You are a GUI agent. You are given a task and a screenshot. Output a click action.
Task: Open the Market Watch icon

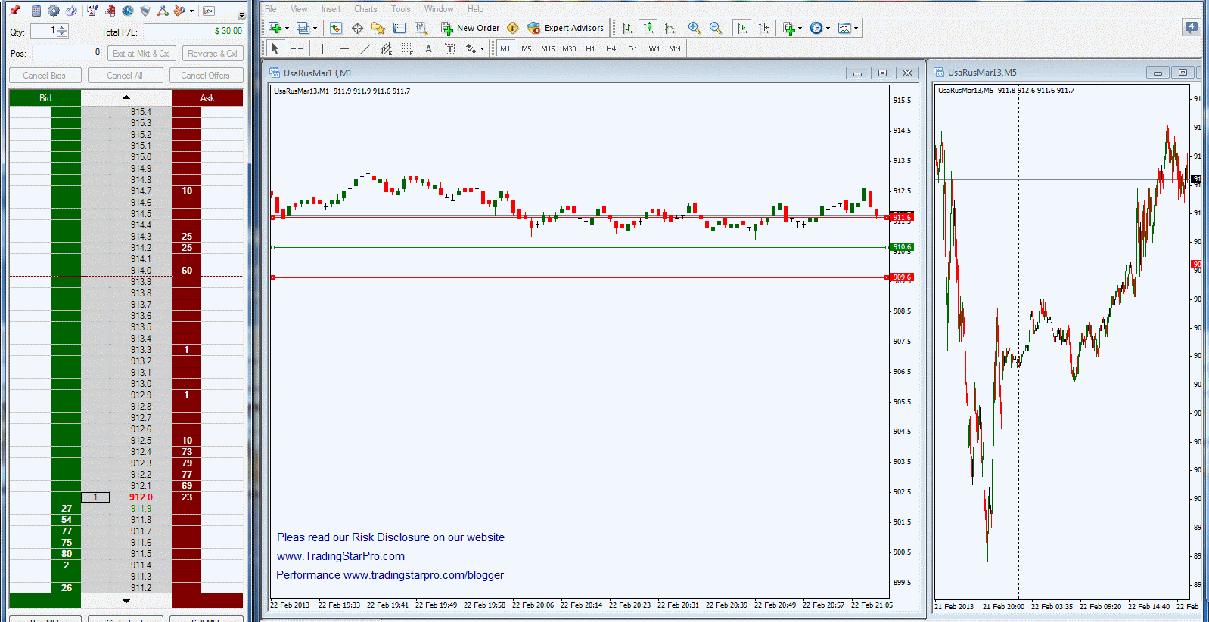click(336, 28)
